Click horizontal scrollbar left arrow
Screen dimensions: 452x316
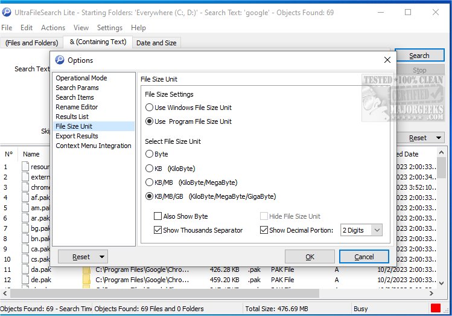[x=5, y=293]
